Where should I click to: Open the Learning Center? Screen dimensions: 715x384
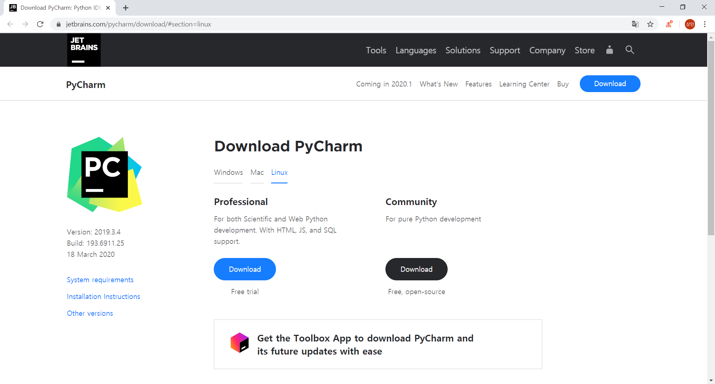[524, 84]
